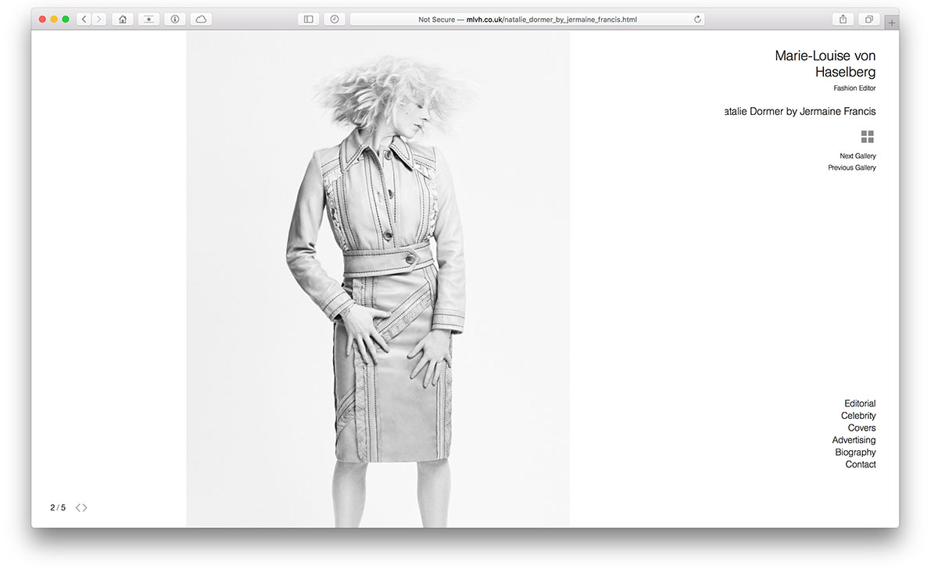Show next image with right chevron
The height and width of the screenshot is (569, 938).
(84, 508)
